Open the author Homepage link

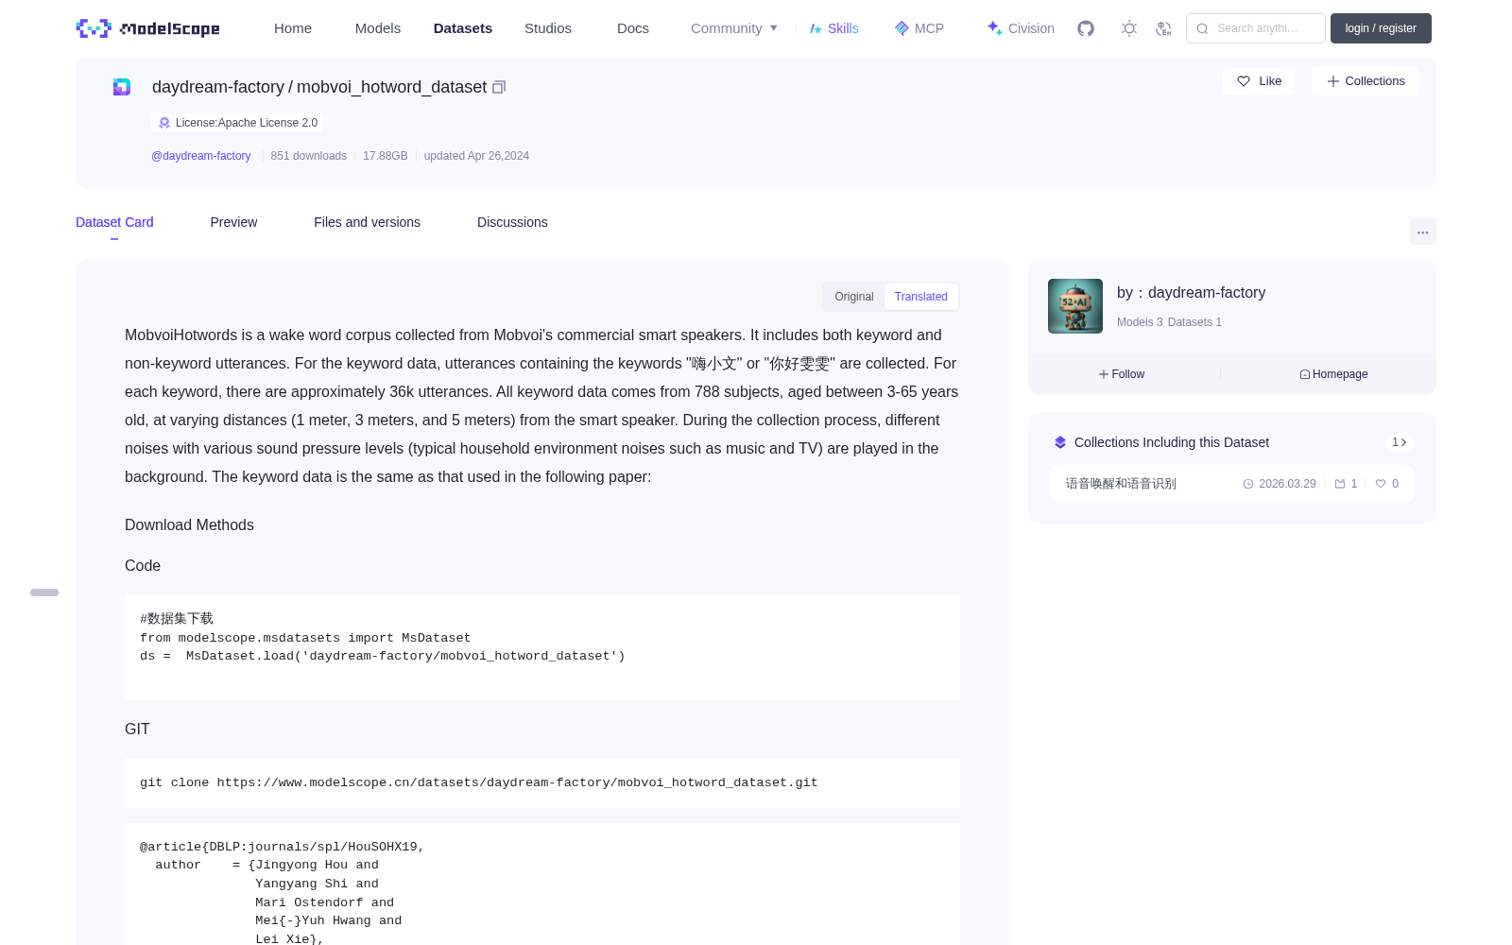tap(1333, 374)
